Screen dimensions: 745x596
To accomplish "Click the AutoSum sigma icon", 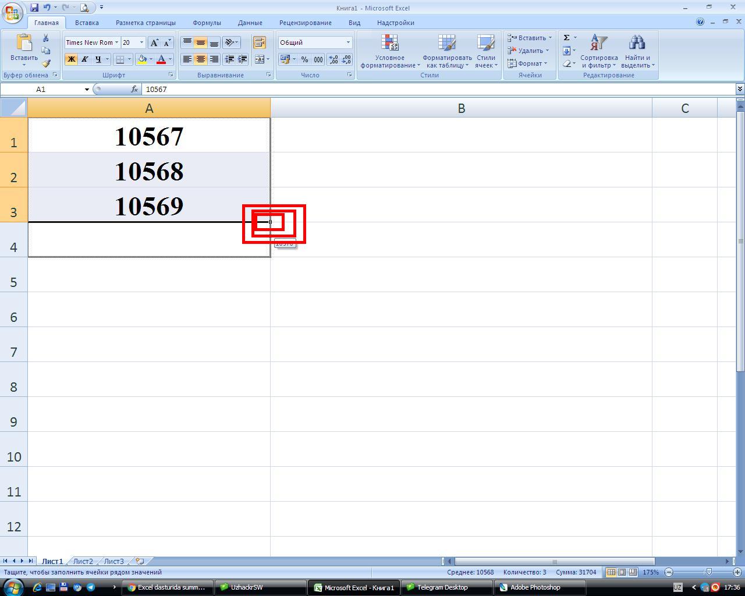I will (x=566, y=38).
